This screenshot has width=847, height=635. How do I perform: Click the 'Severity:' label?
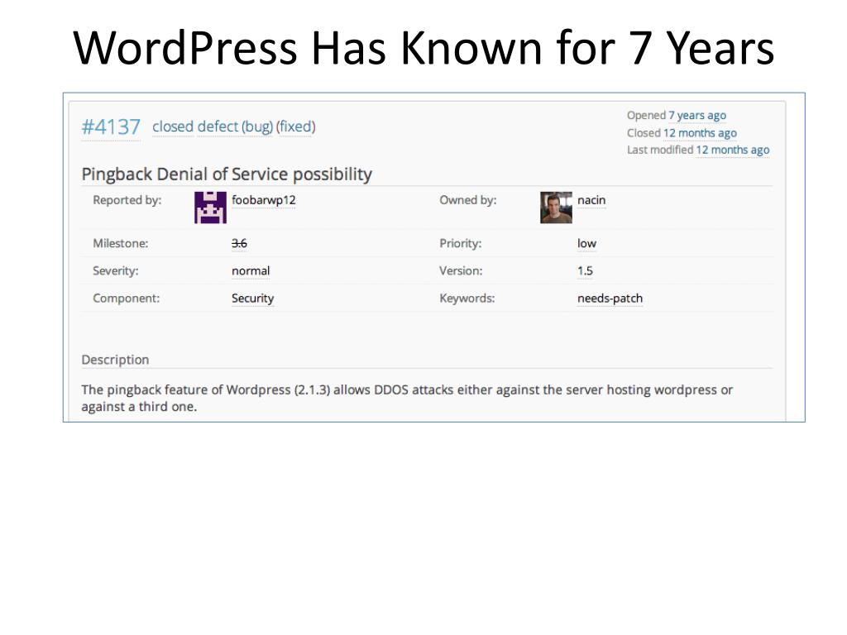(116, 271)
